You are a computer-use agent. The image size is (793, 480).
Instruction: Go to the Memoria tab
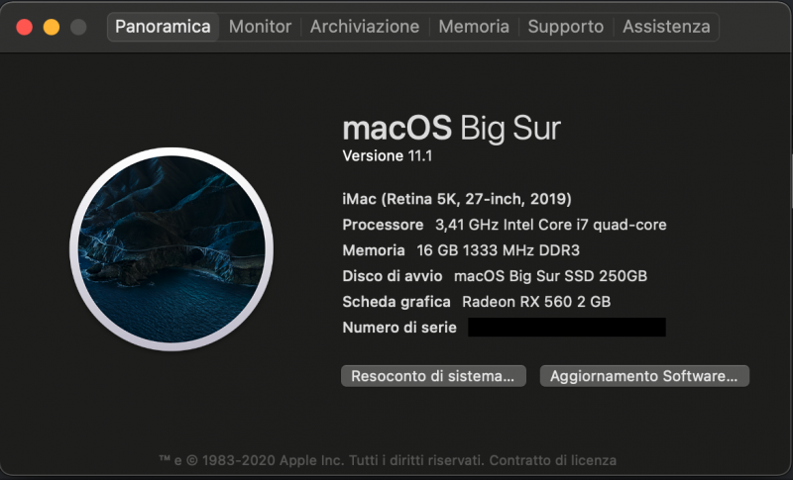click(474, 27)
